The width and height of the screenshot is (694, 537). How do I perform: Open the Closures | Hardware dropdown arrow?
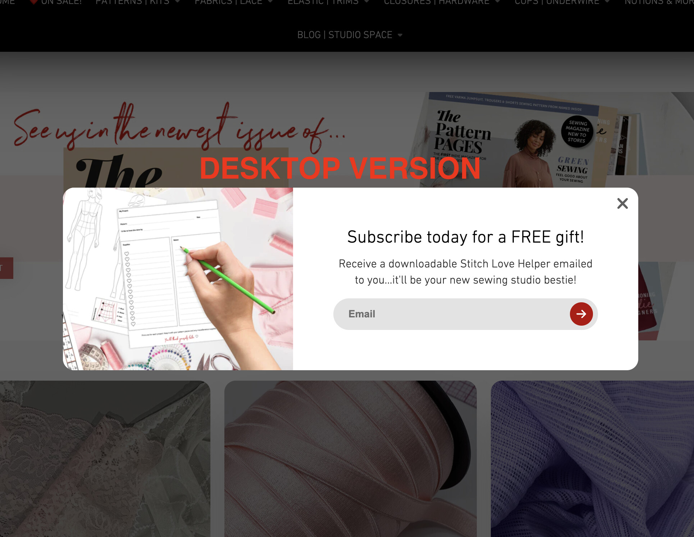497,2
